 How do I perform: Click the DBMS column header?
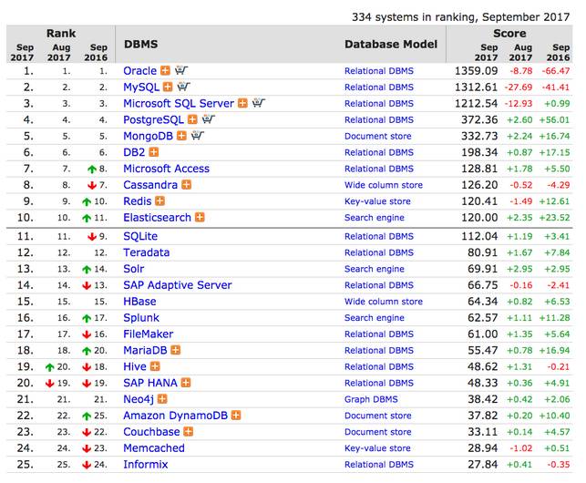pyautogui.click(x=141, y=44)
